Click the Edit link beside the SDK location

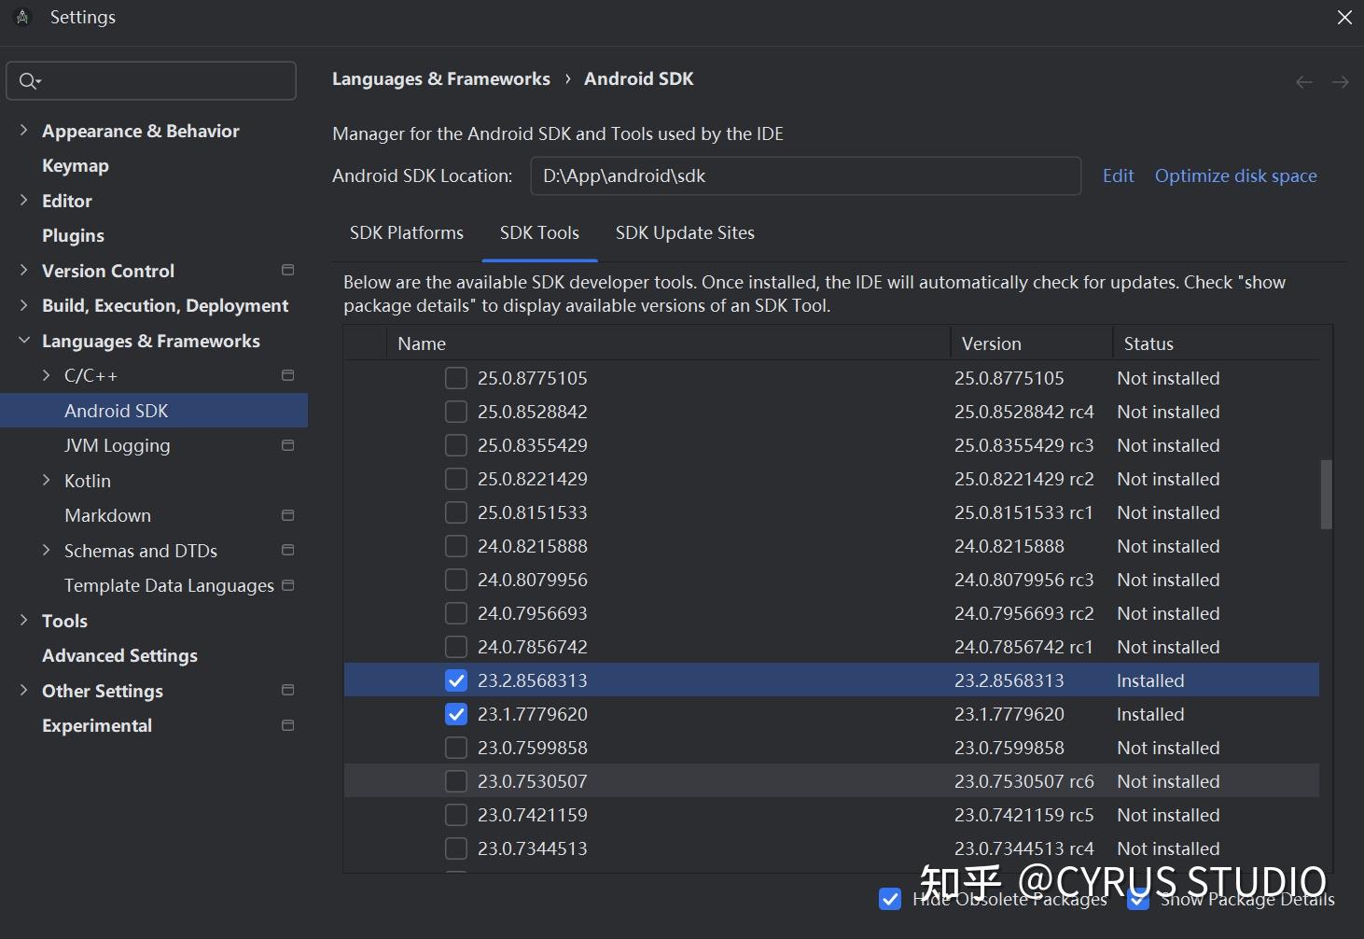(x=1118, y=175)
